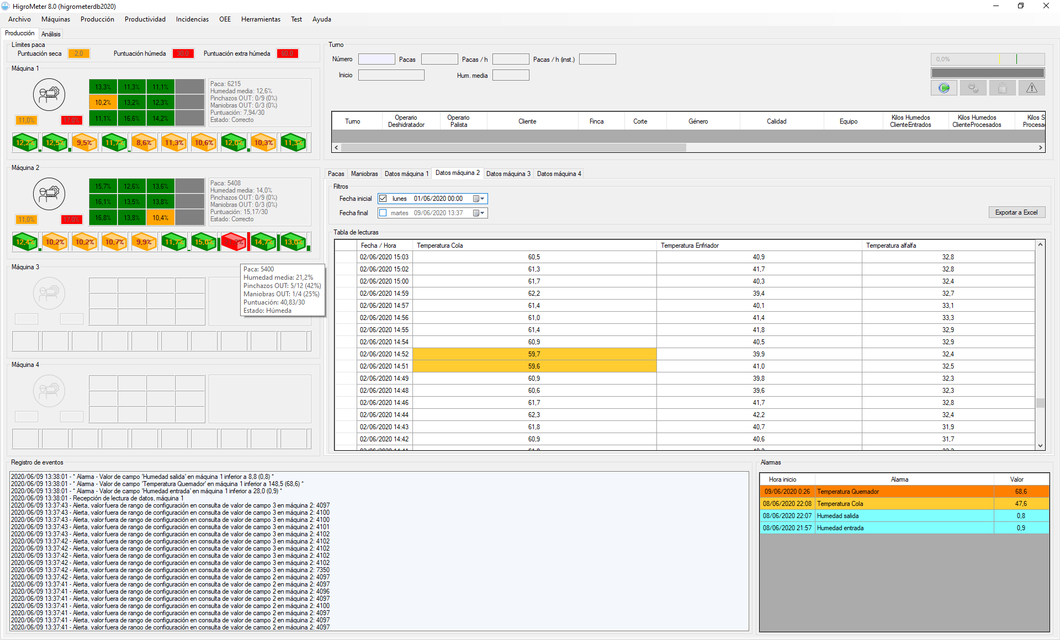Click the orange 10,4% cell in Máquina 2 grid
Viewport: 1060px width, 640px height.
pyautogui.click(x=161, y=217)
